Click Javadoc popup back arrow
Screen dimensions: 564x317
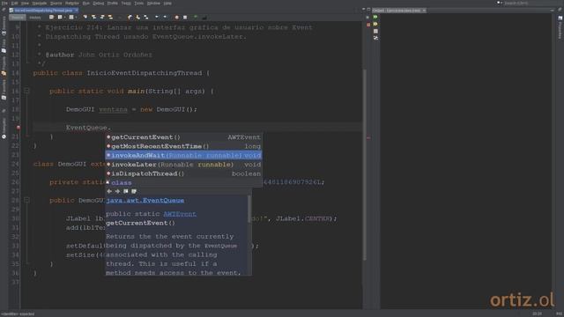coord(109,191)
